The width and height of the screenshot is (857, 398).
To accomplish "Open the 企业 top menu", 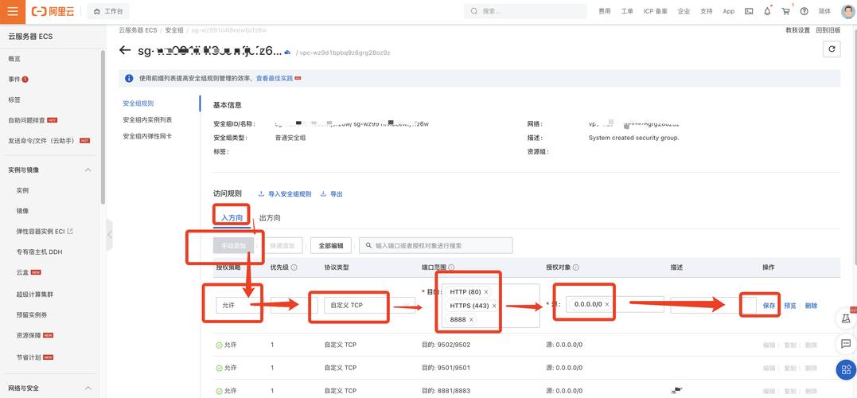I will coord(684,11).
